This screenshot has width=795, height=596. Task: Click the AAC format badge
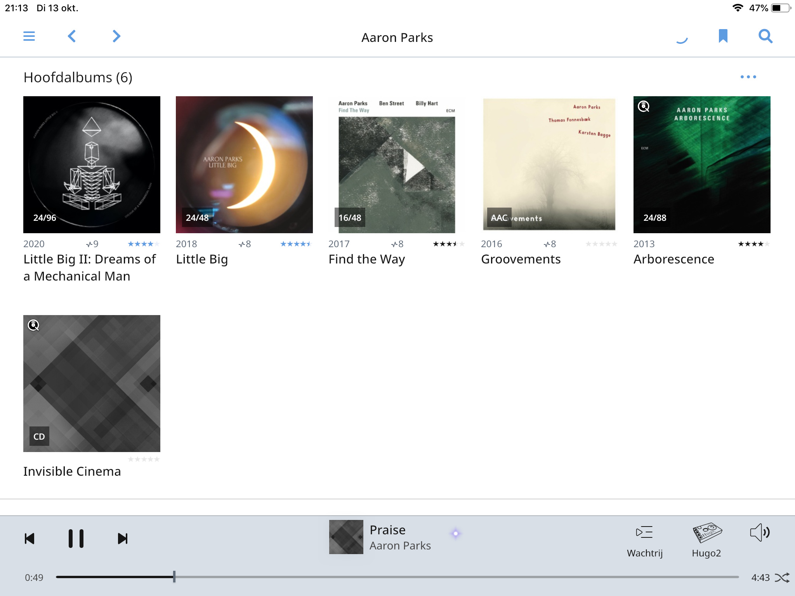tap(499, 218)
